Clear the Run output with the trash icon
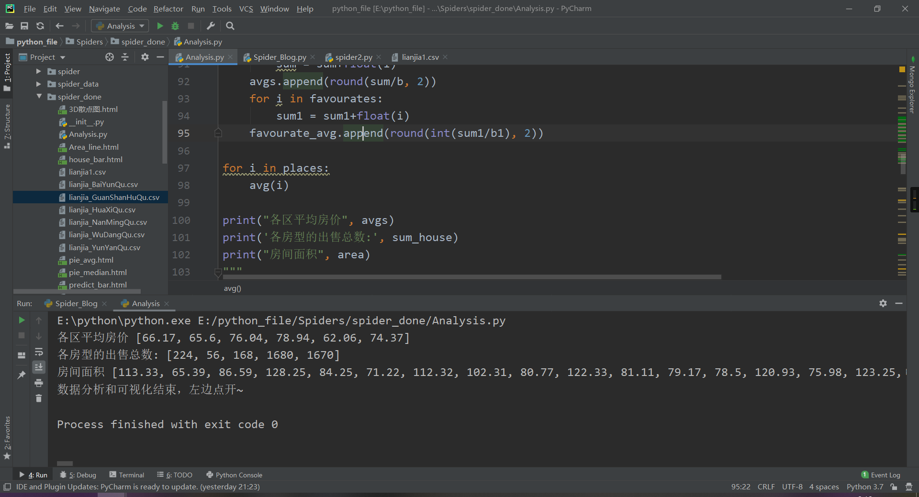The height and width of the screenshot is (497, 919). click(39, 398)
